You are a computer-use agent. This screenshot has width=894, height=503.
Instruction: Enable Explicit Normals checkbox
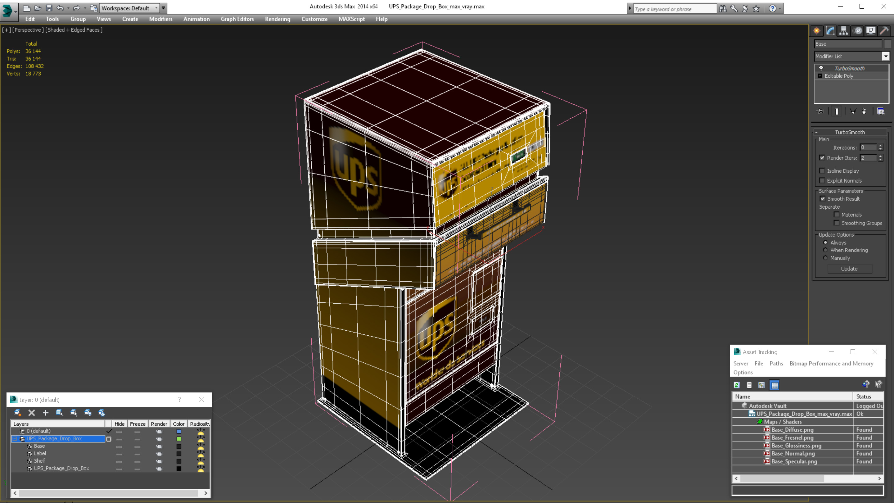click(822, 180)
